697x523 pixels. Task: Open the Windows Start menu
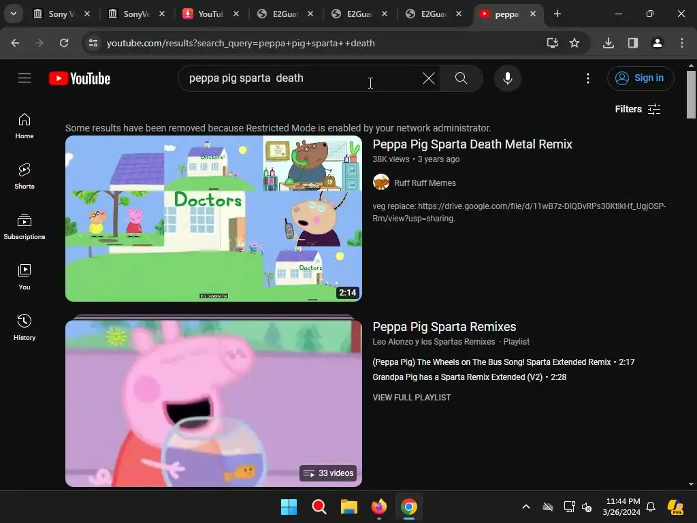(x=289, y=507)
